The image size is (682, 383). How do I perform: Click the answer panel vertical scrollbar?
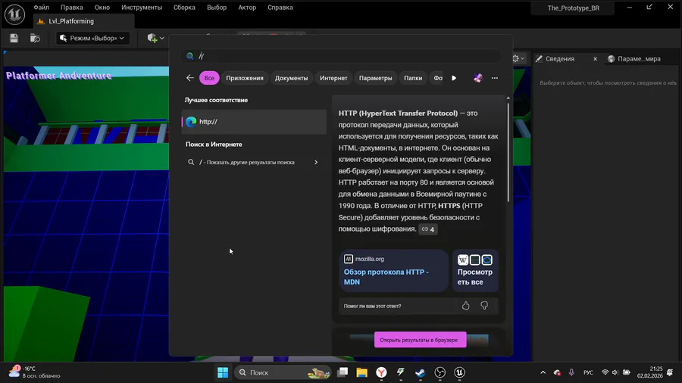point(508,152)
